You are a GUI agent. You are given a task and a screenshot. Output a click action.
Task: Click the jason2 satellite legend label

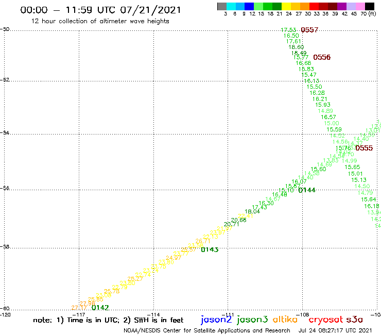[x=216, y=320]
